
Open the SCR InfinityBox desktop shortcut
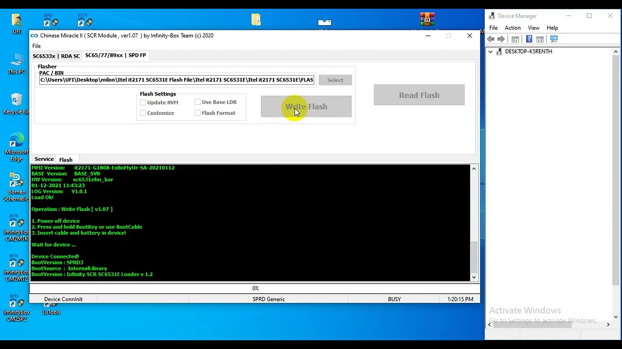85,20
